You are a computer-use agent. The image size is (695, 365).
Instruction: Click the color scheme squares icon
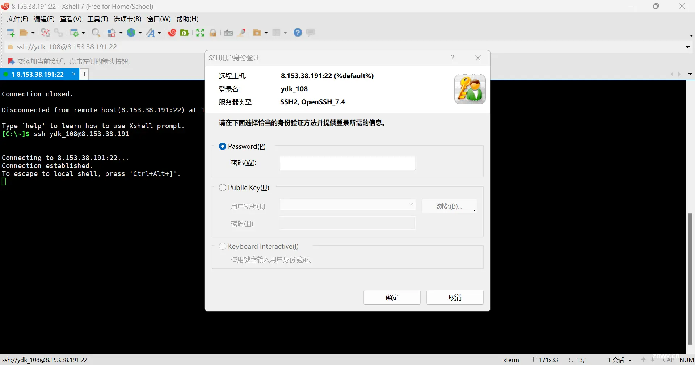(x=112, y=33)
